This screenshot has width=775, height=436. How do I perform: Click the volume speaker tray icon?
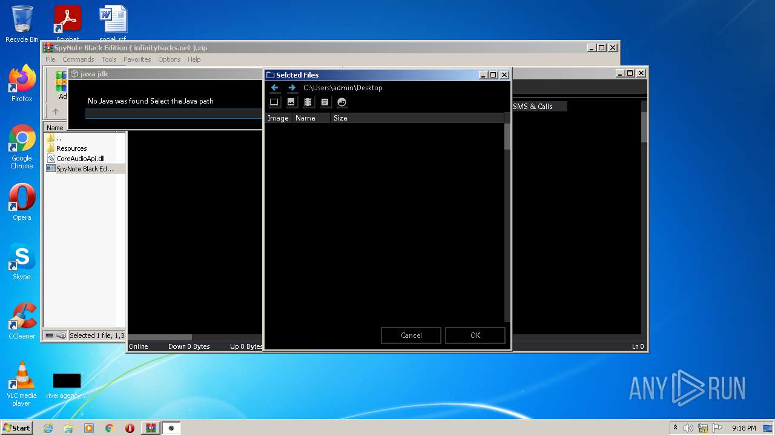[x=688, y=428]
